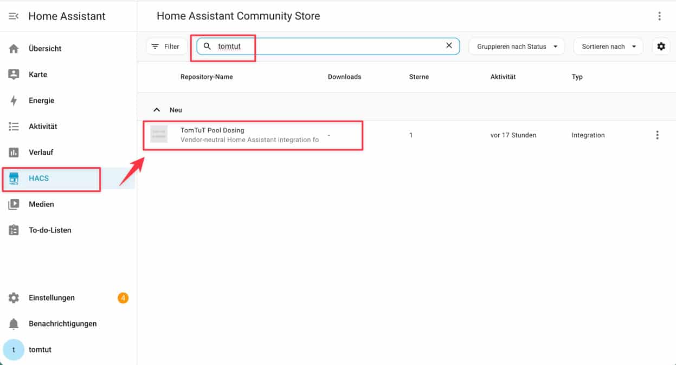
Task: Click the Benachrichtigungen bell icon
Action: pyautogui.click(x=14, y=324)
